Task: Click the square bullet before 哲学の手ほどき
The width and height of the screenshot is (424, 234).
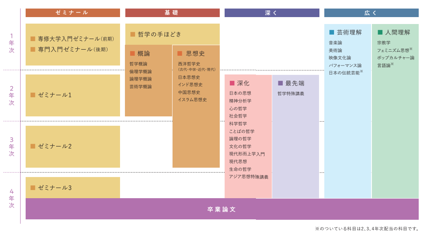Action: point(133,34)
